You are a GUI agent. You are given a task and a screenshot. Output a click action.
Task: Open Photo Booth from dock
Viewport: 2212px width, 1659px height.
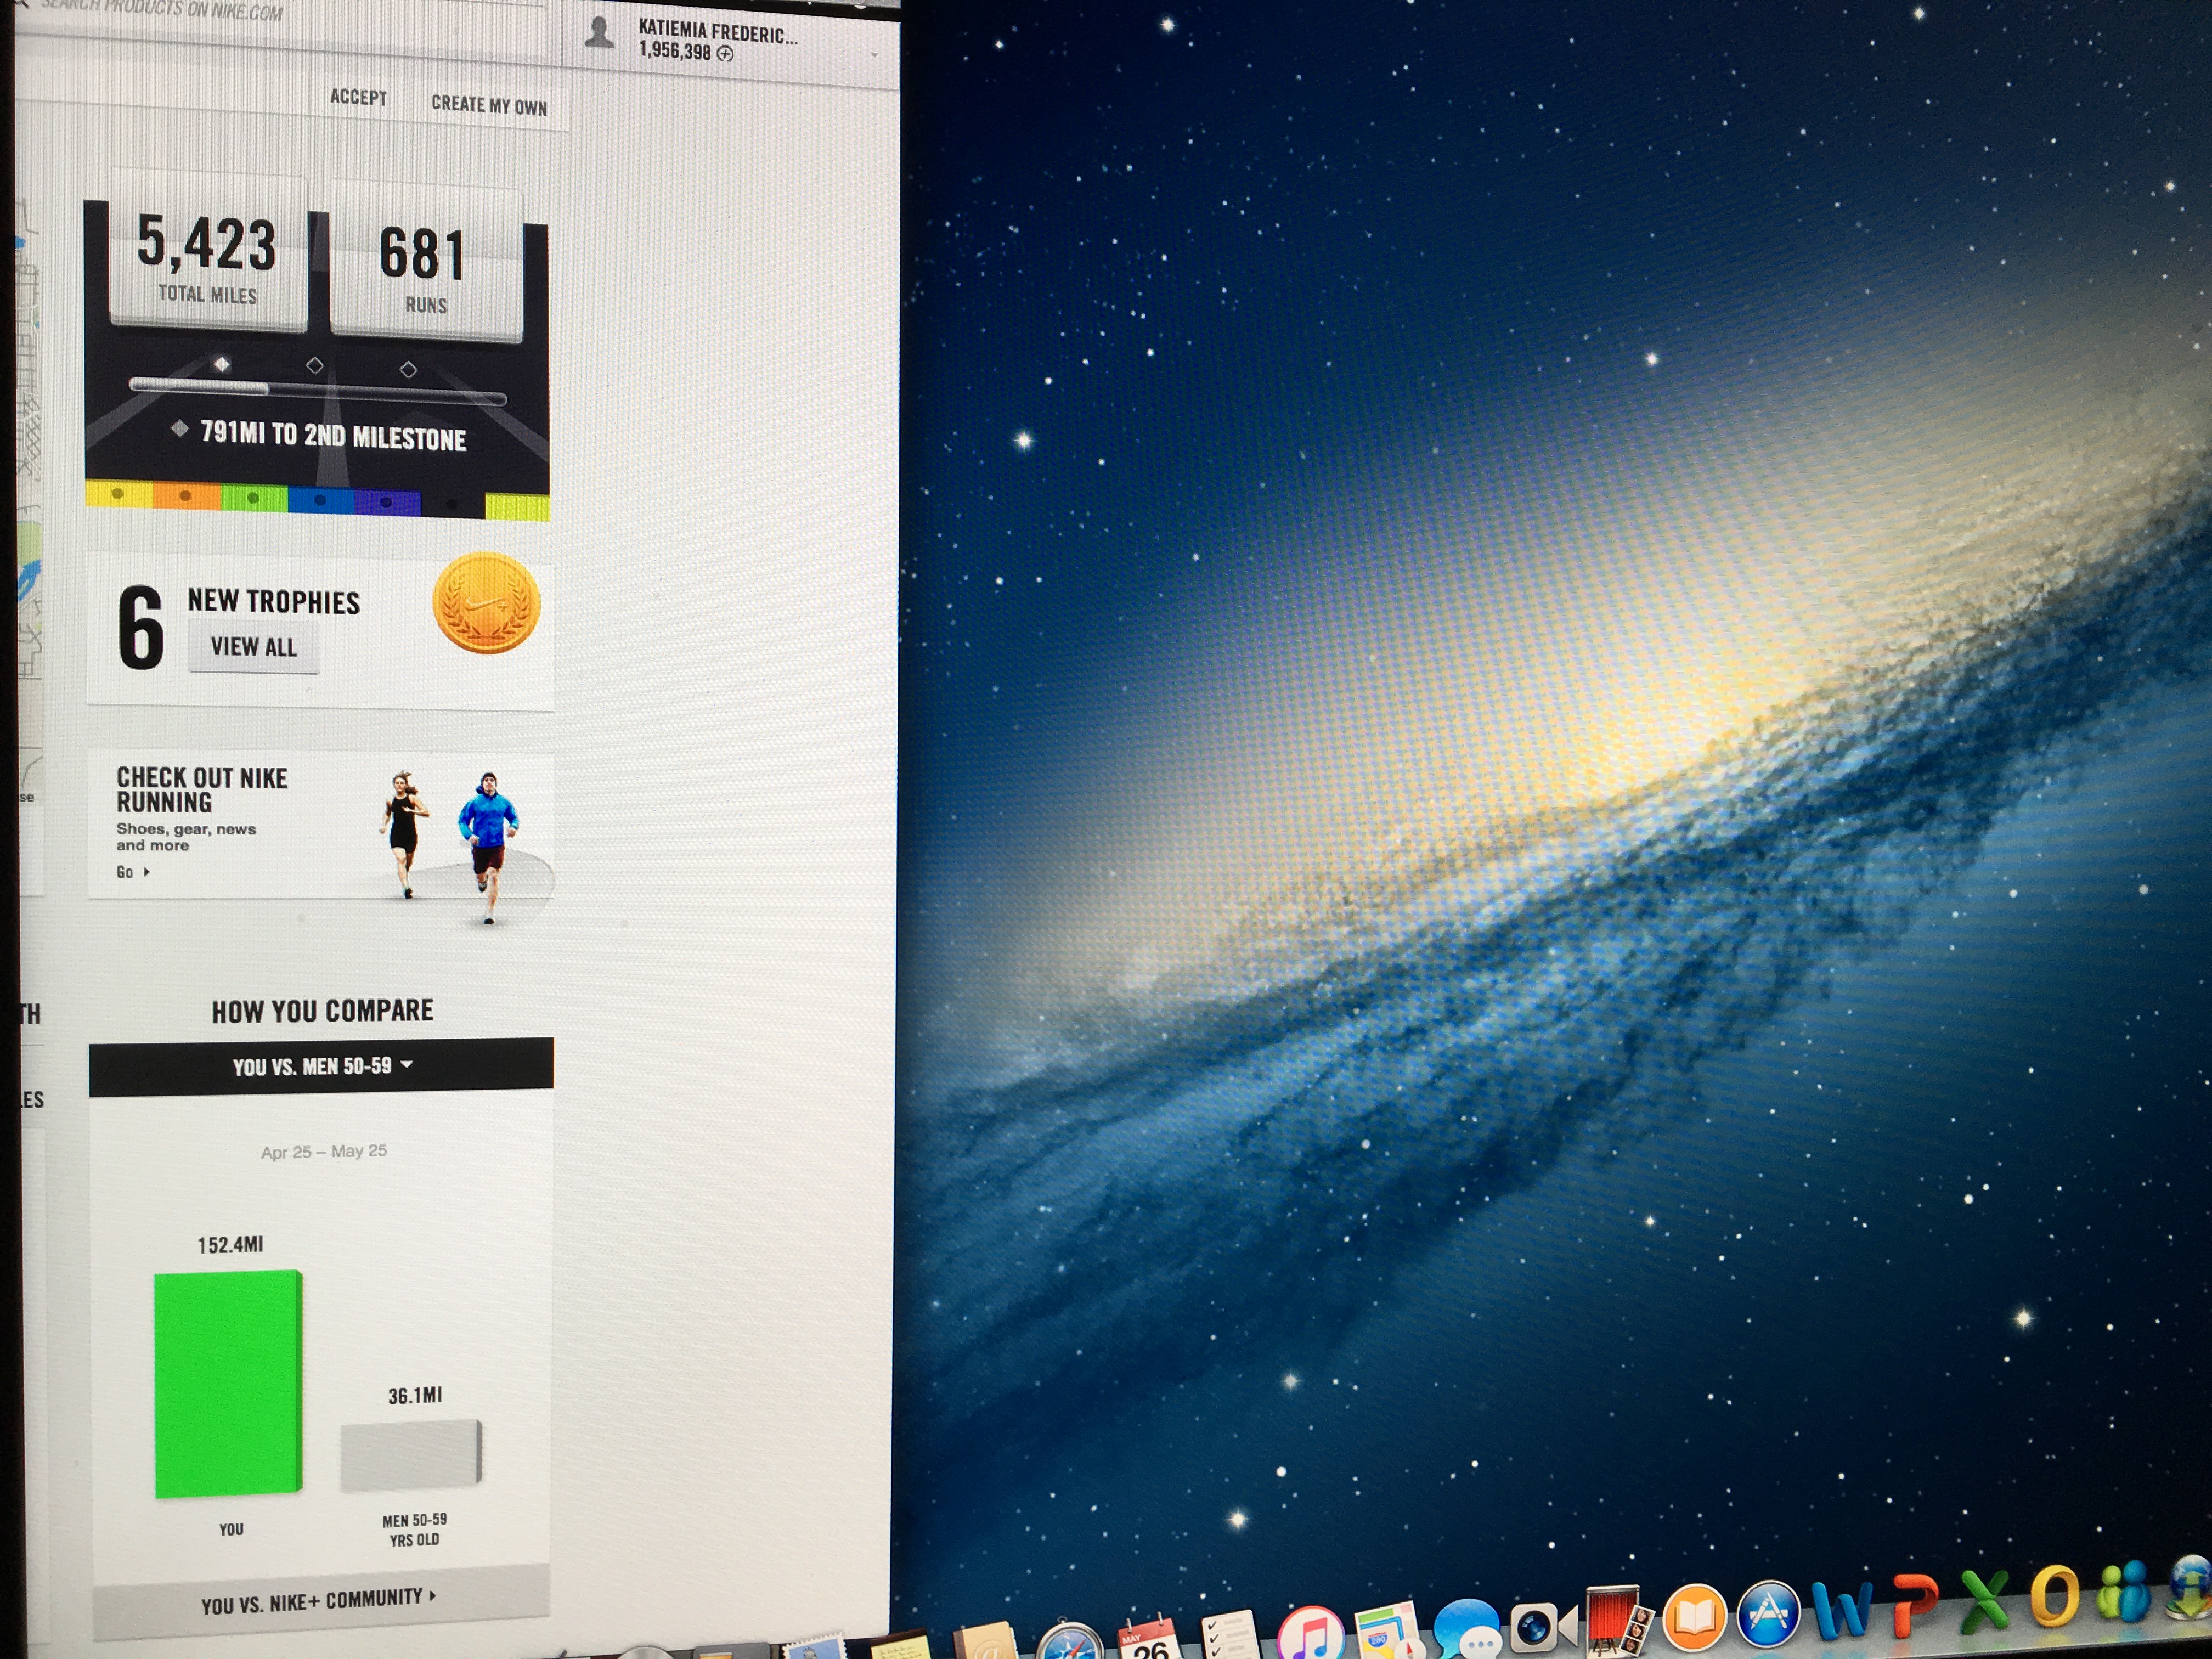coord(1612,1621)
